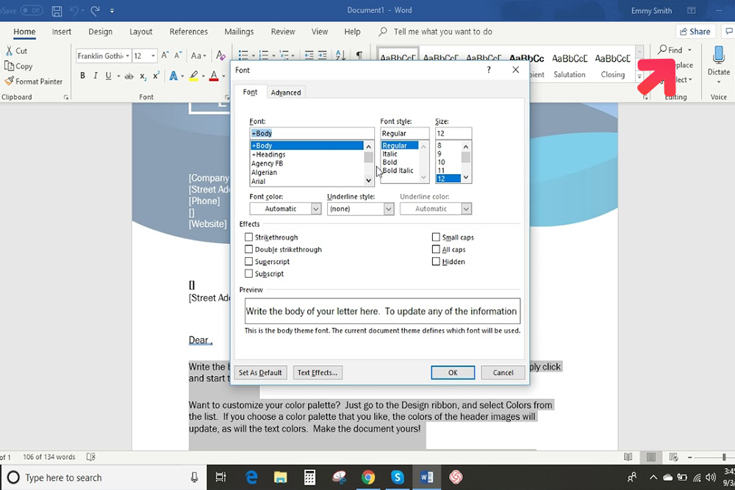Screen dimensions: 735x490
Task: Open Calculator from taskbar
Action: (x=309, y=478)
